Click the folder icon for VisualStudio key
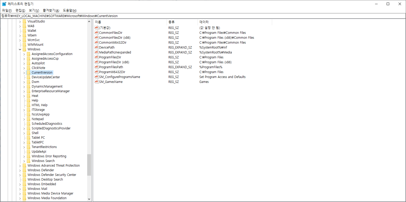 [x=25, y=21]
